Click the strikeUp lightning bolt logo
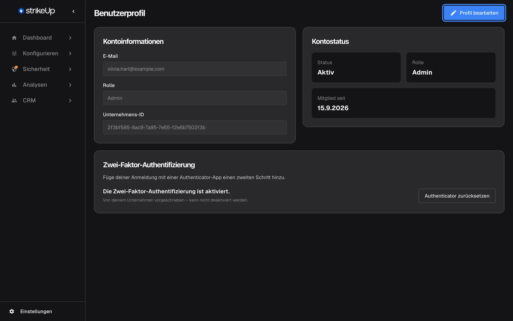The width and height of the screenshot is (513, 321). 21,11
